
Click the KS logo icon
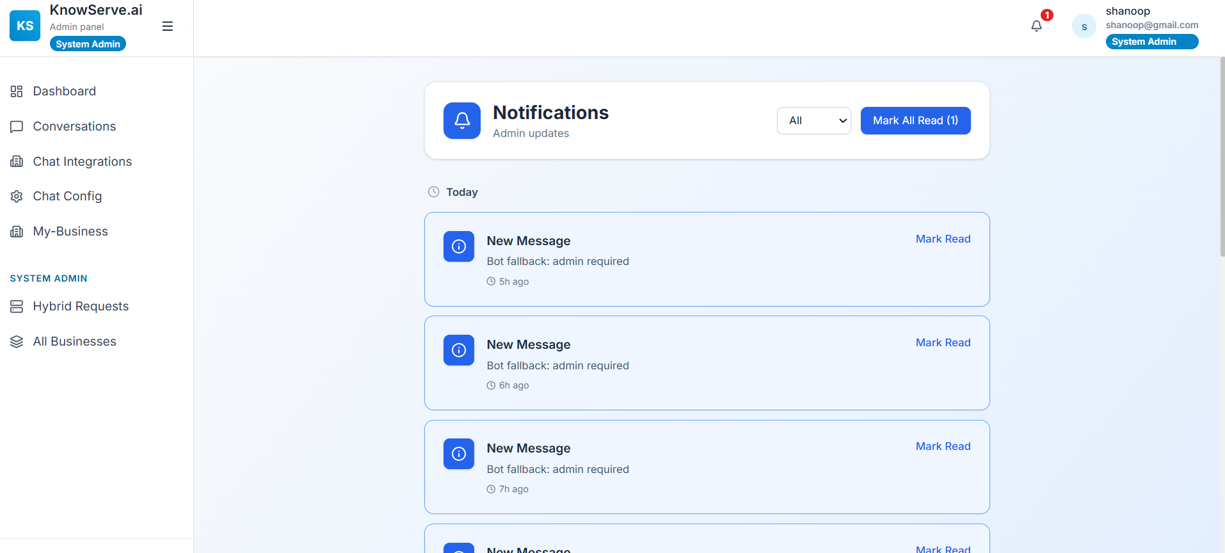[25, 26]
